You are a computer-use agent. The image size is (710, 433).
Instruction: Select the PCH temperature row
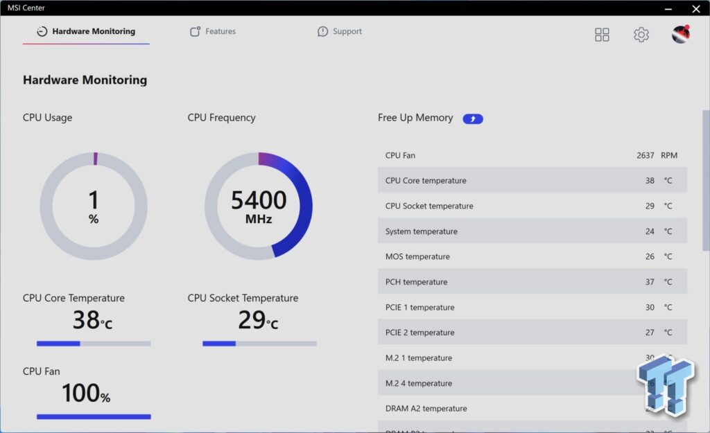tap(532, 281)
